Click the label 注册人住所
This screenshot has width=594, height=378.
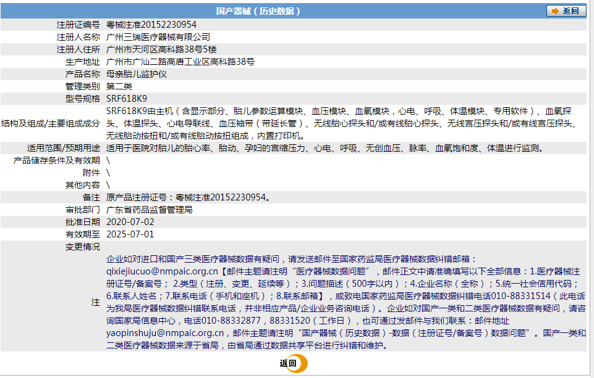point(78,49)
